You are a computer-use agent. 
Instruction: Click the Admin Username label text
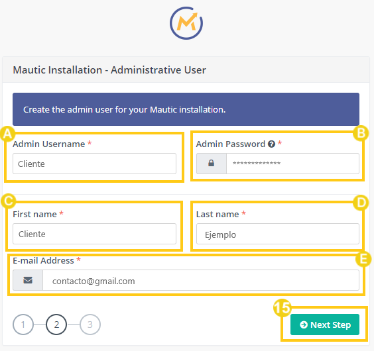(x=49, y=144)
